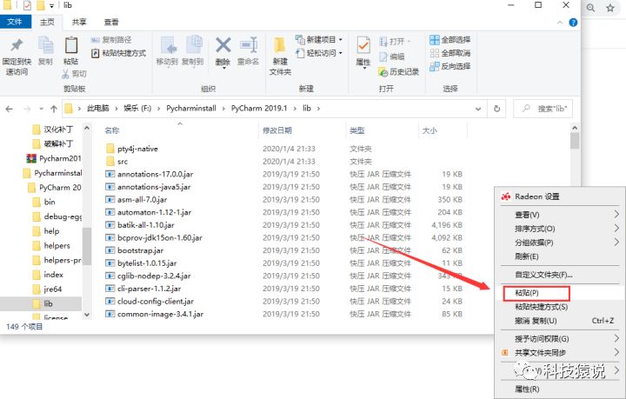Choose 刷新(E) in the context menu
Image resolution: width=626 pixels, height=399 pixels.
coord(527,256)
